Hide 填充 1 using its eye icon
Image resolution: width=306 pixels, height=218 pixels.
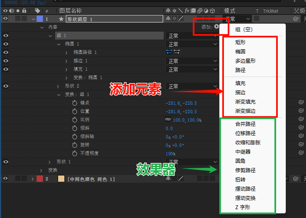6,69
